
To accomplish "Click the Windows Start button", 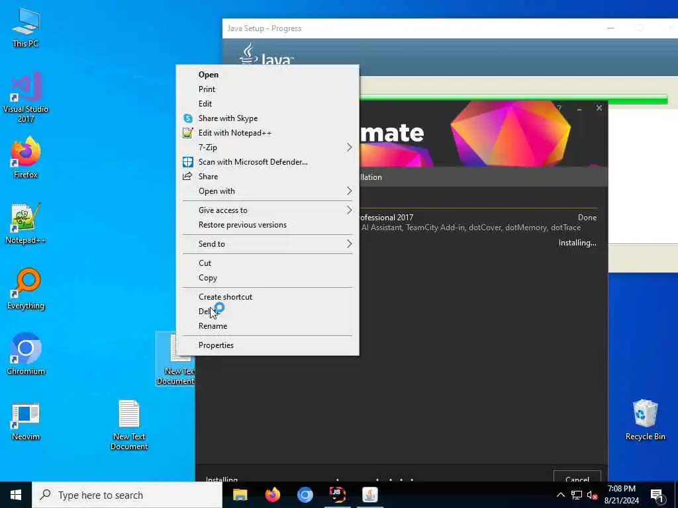I will [16, 495].
